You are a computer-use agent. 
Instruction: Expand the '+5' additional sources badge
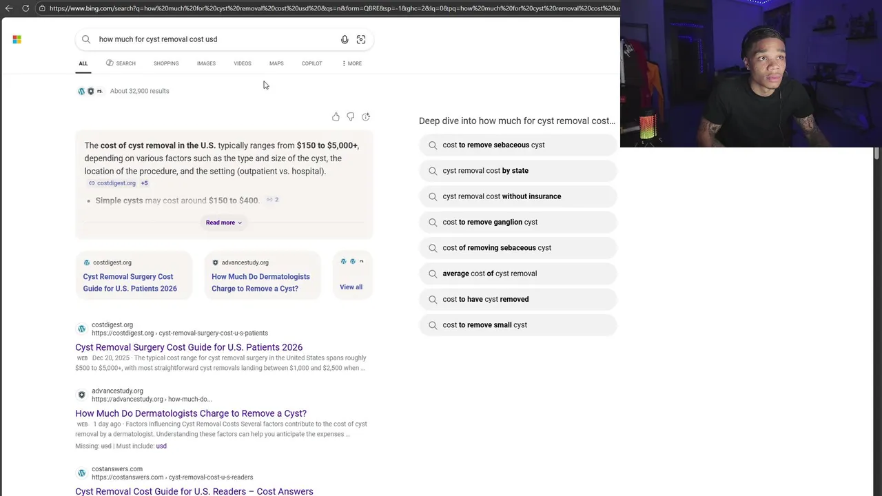pos(144,183)
